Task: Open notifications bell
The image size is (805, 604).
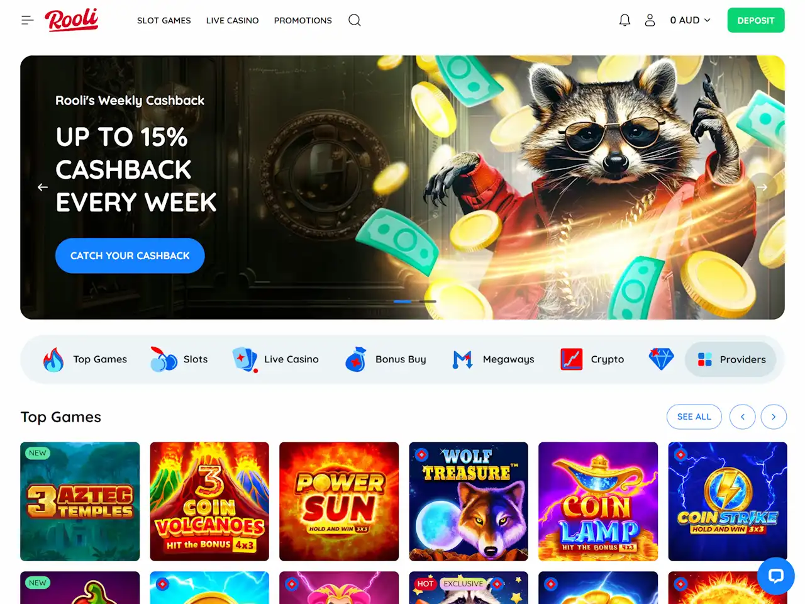Action: tap(625, 20)
